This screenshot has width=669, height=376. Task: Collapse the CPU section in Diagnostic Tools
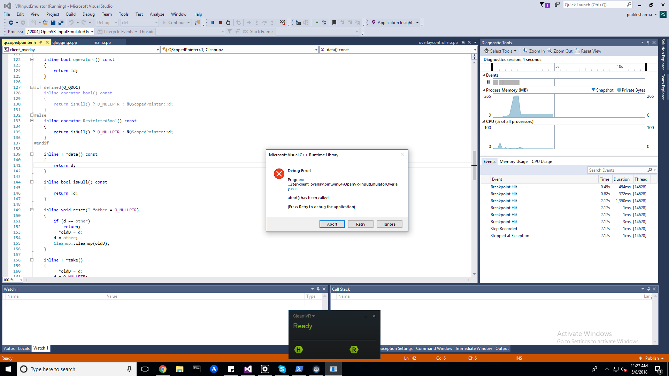484,121
